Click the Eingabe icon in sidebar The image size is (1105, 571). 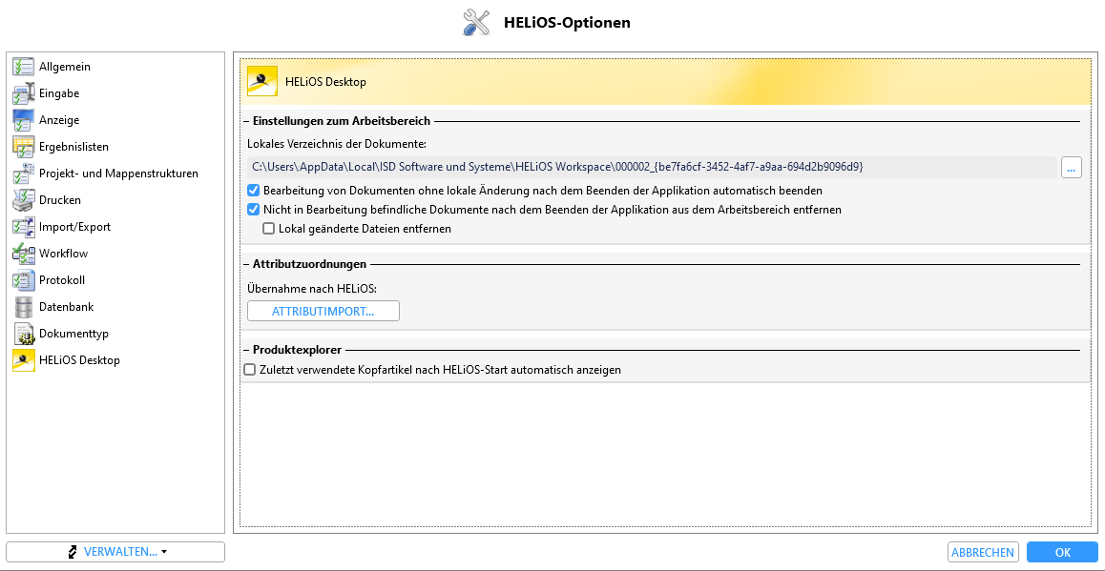point(23,93)
